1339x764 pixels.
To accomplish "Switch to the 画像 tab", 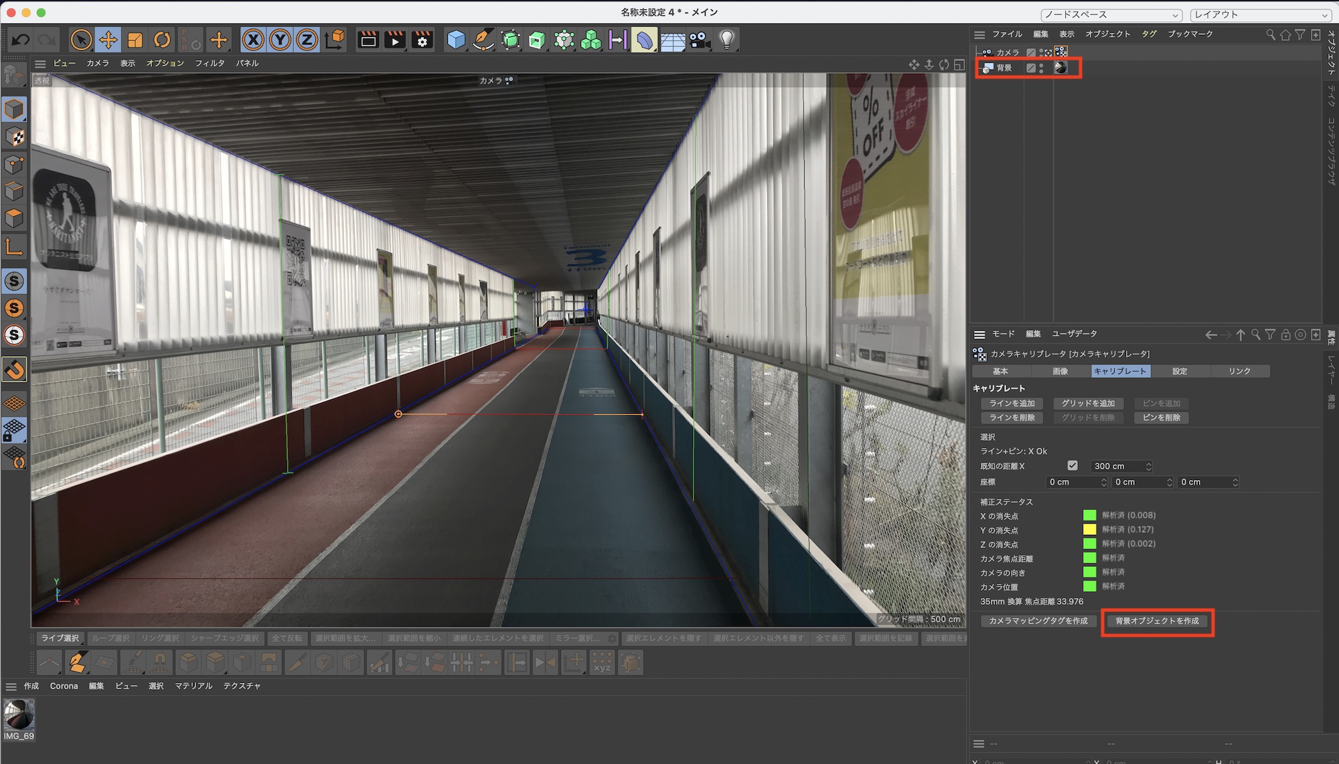I will click(1060, 371).
